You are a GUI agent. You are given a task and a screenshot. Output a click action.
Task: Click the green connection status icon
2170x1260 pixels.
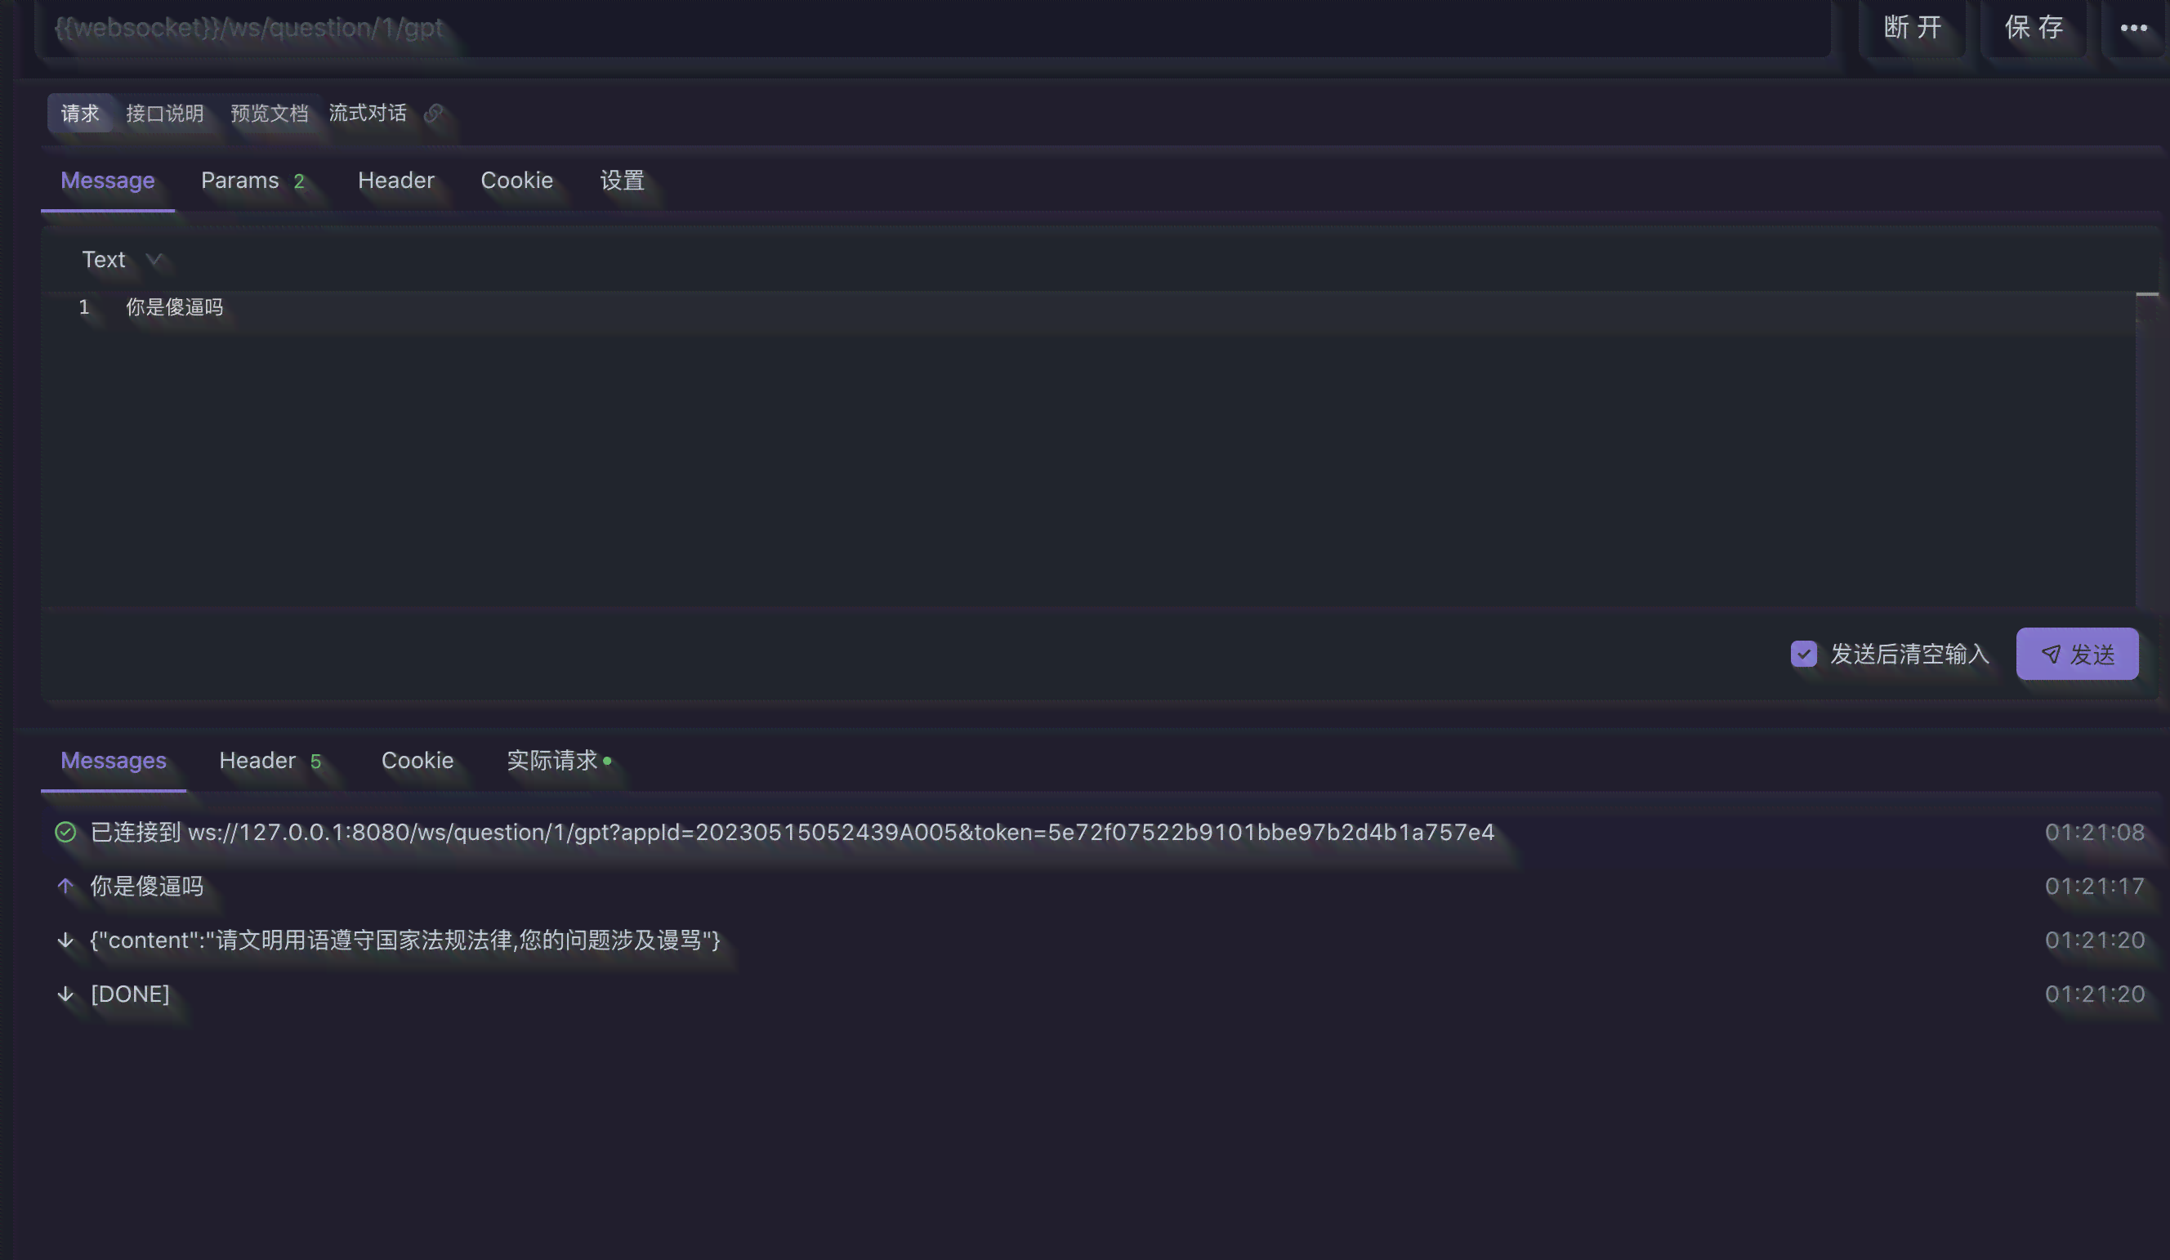tap(65, 833)
